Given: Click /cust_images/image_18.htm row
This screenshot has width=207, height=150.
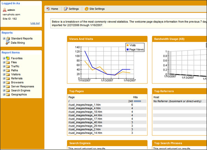Looking at the screenshot, I should (107, 112).
